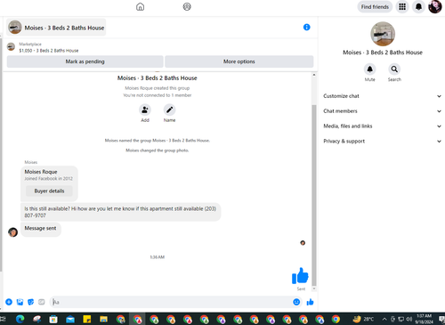The height and width of the screenshot is (325, 445).
Task: Click the large thumbs-up sent in chat
Action: tap(300, 276)
